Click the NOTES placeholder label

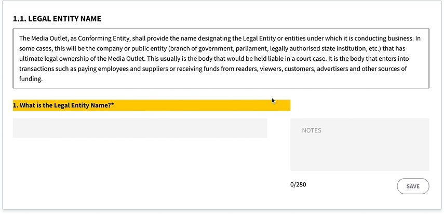[x=312, y=130]
